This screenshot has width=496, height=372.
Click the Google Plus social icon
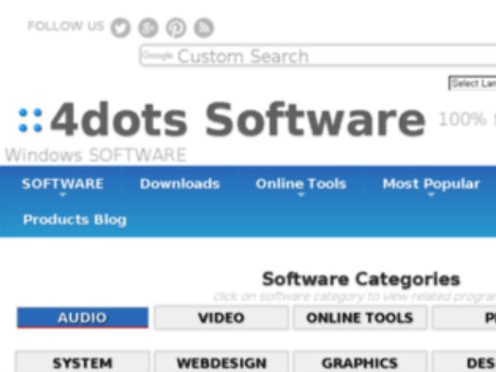(x=148, y=27)
